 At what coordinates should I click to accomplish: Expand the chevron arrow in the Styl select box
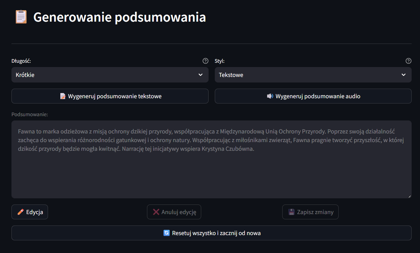(x=403, y=75)
